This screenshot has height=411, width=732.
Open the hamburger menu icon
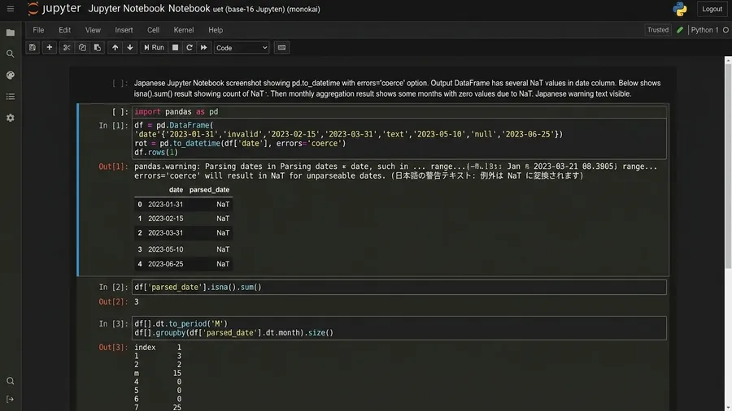11,9
